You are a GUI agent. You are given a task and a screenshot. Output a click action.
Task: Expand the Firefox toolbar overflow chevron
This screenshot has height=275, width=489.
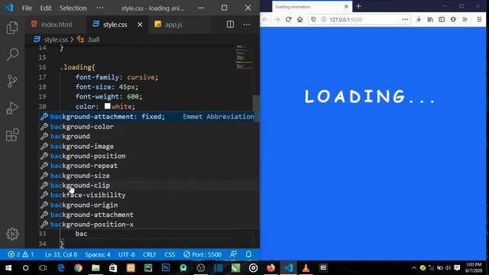tap(465, 19)
